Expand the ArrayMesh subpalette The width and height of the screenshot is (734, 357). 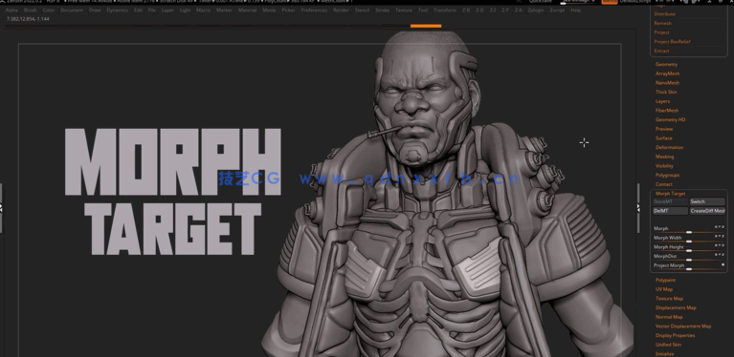[668, 73]
